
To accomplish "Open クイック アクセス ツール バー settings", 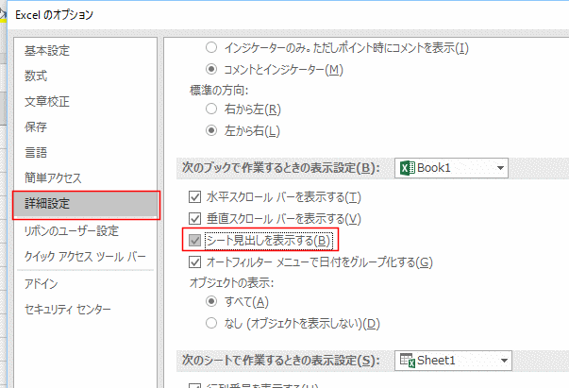I will (x=85, y=256).
